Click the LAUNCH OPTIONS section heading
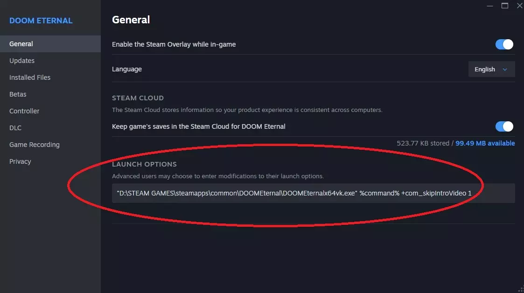The height and width of the screenshot is (293, 524). pos(144,164)
